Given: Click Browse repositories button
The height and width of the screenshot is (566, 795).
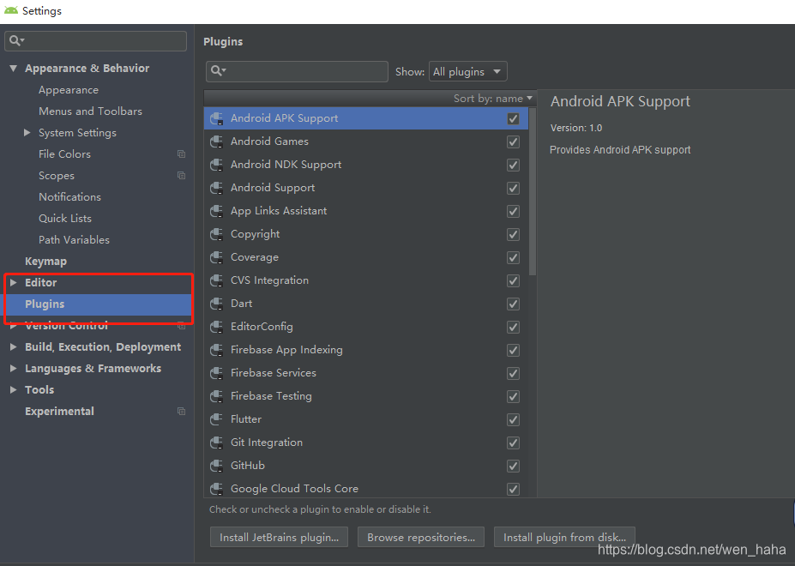Looking at the screenshot, I should (x=421, y=537).
